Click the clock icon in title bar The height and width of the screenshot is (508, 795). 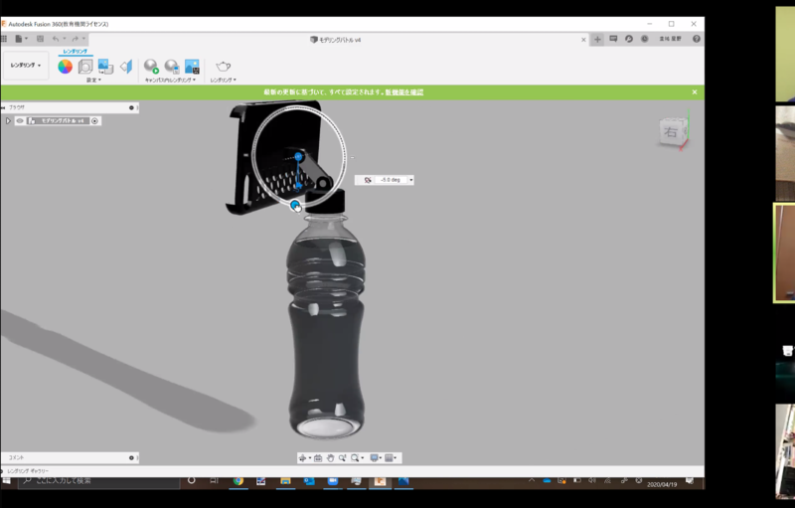[x=644, y=39]
